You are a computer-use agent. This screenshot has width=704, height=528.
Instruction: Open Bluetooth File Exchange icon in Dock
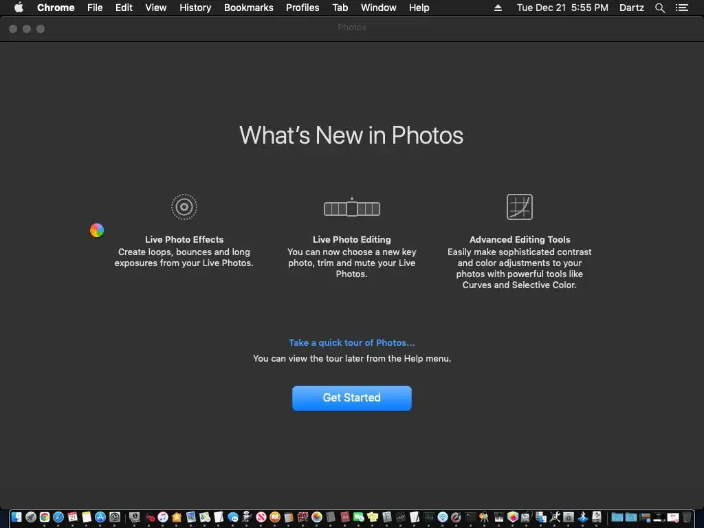583,517
